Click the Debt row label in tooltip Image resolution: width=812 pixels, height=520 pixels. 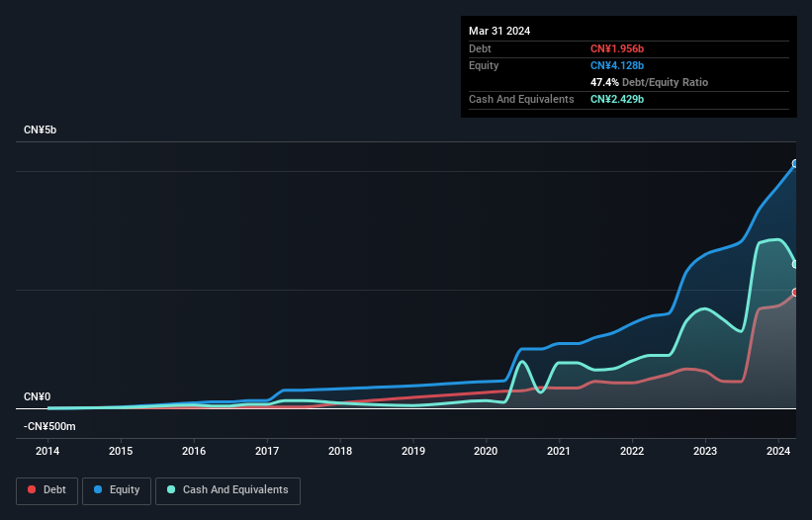point(480,48)
